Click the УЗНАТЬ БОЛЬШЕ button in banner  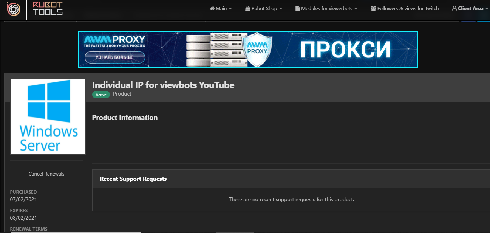pos(114,57)
